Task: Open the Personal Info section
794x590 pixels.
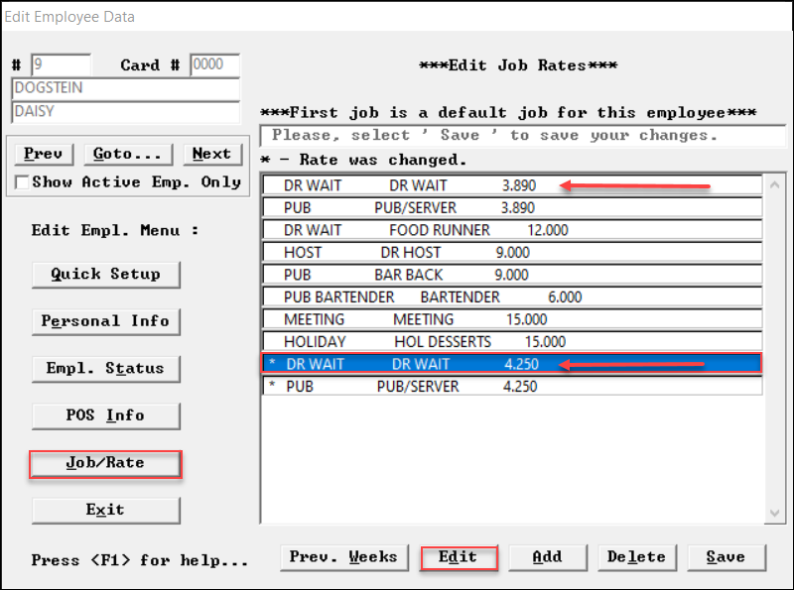Action: tap(105, 321)
